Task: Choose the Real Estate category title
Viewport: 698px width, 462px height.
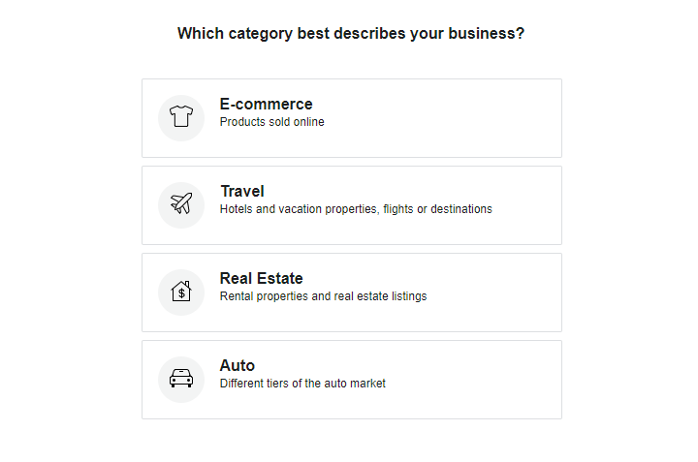Action: 261,279
